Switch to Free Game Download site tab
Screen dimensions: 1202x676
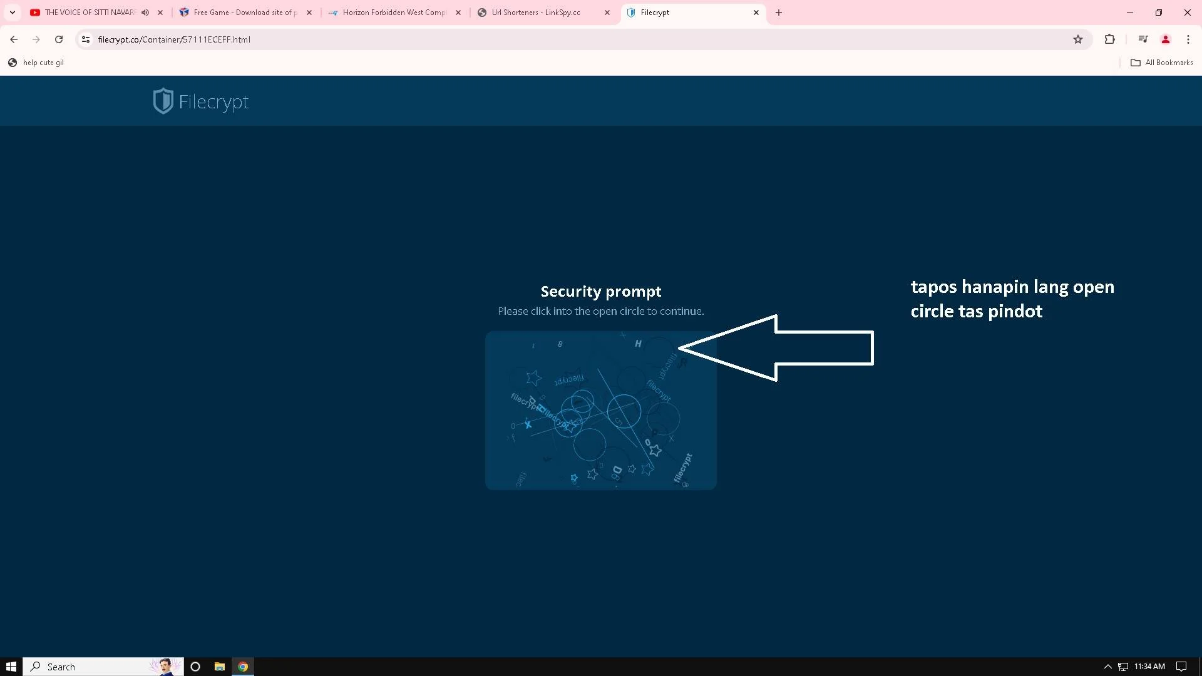tap(245, 13)
